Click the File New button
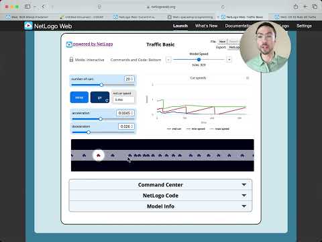The image size is (322, 242). (222, 42)
